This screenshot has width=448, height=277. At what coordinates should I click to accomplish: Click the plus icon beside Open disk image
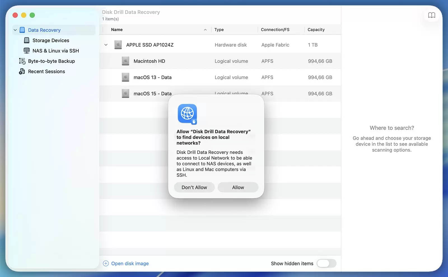pos(106,263)
